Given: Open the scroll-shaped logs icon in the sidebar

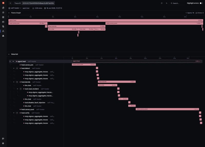Looking at the screenshot, I should point(3,26).
